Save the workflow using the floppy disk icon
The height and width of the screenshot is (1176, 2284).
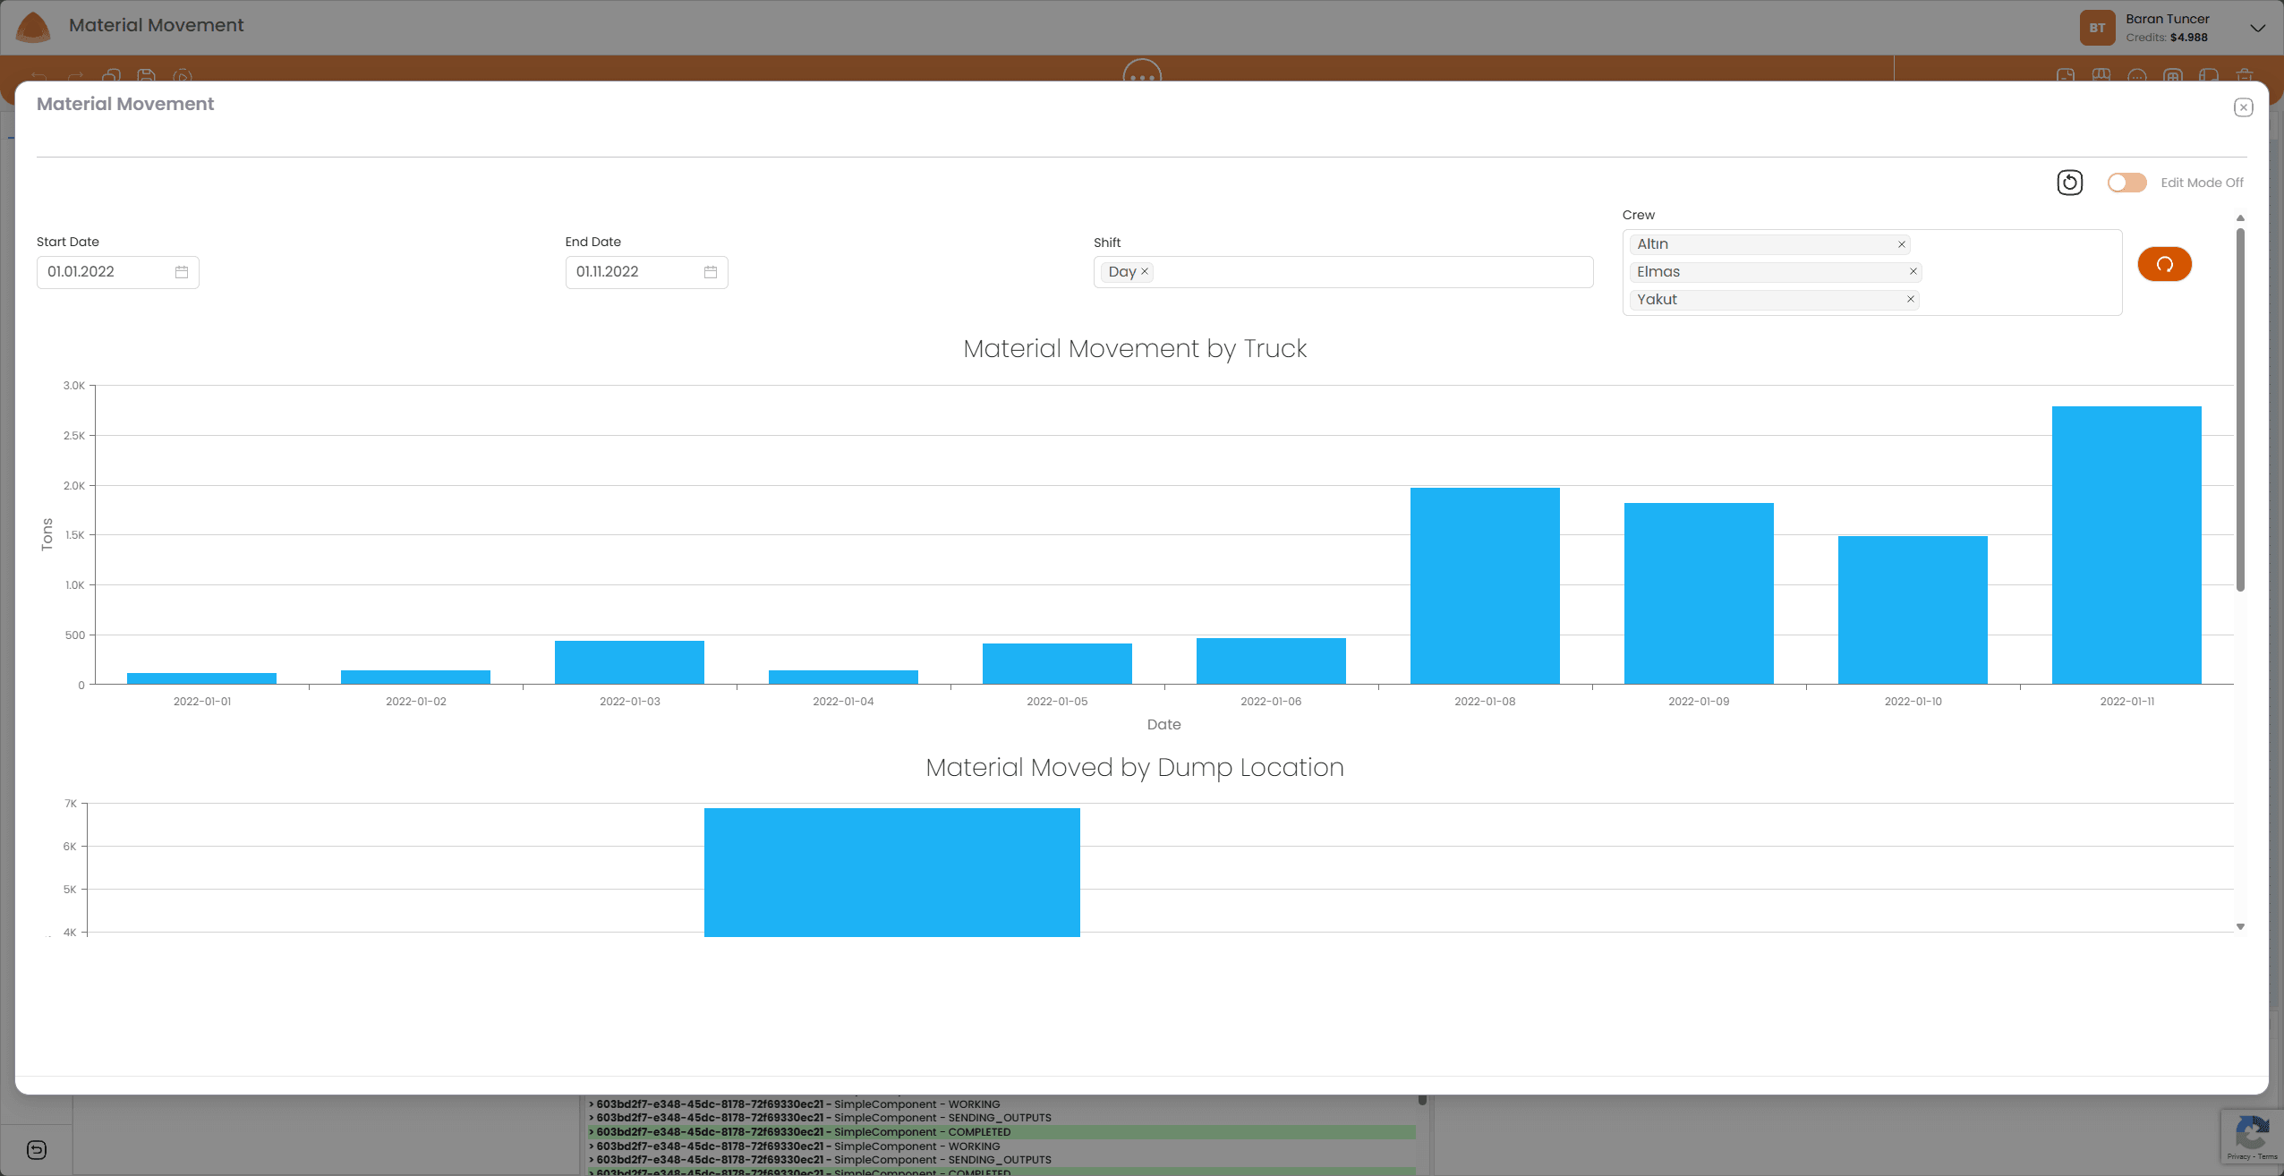[146, 78]
